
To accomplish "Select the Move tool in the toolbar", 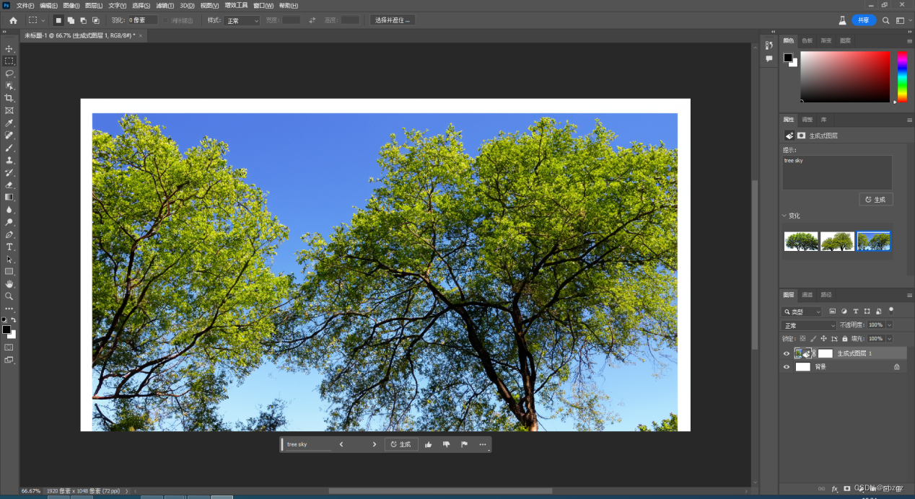I will tap(9, 49).
